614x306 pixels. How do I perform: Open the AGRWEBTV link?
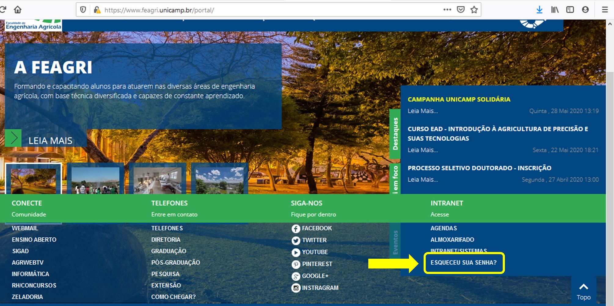click(27, 263)
